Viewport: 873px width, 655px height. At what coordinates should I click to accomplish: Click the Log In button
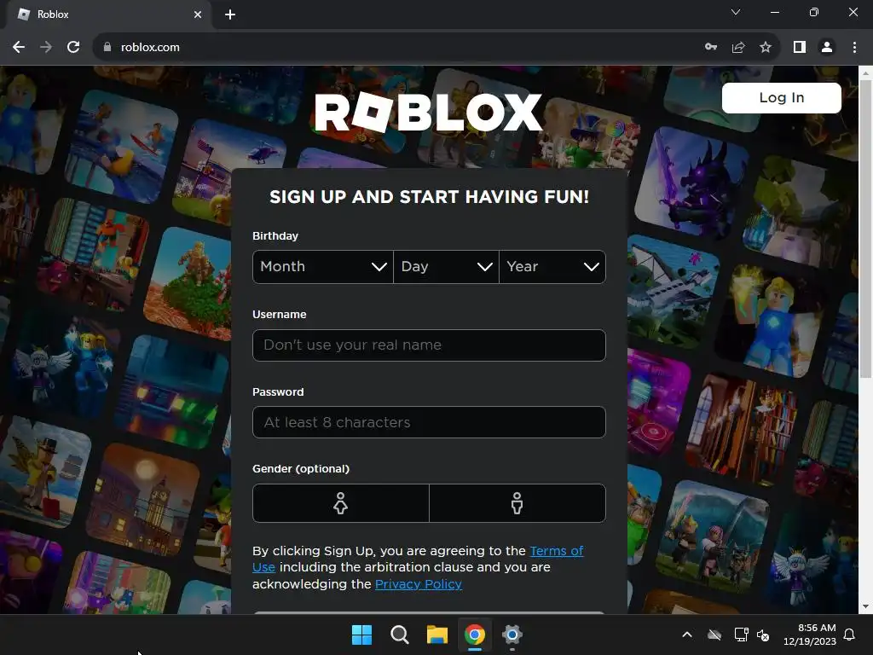pos(781,98)
